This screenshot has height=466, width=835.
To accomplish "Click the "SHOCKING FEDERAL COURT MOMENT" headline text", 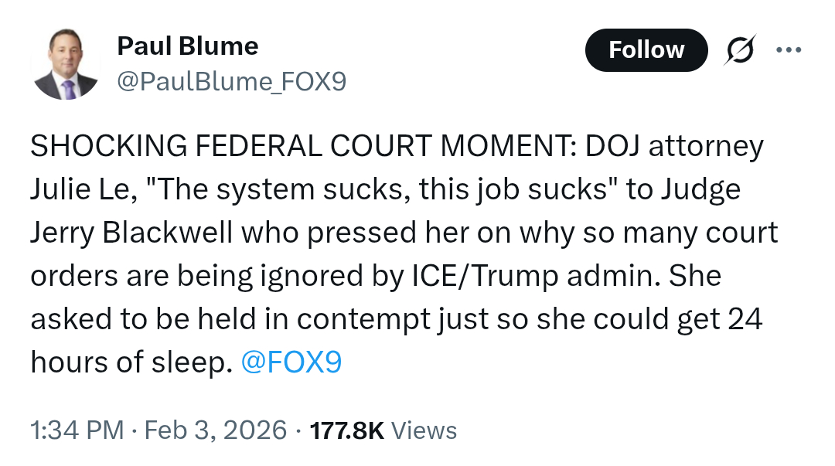I will pos(299,146).
